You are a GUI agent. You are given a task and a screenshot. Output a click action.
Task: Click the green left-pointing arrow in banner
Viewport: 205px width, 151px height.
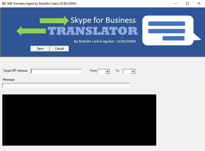(31, 31)
